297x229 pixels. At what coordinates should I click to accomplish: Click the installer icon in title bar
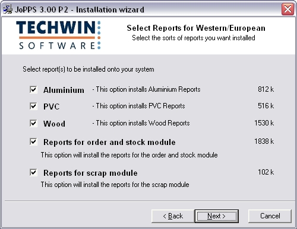coord(8,9)
